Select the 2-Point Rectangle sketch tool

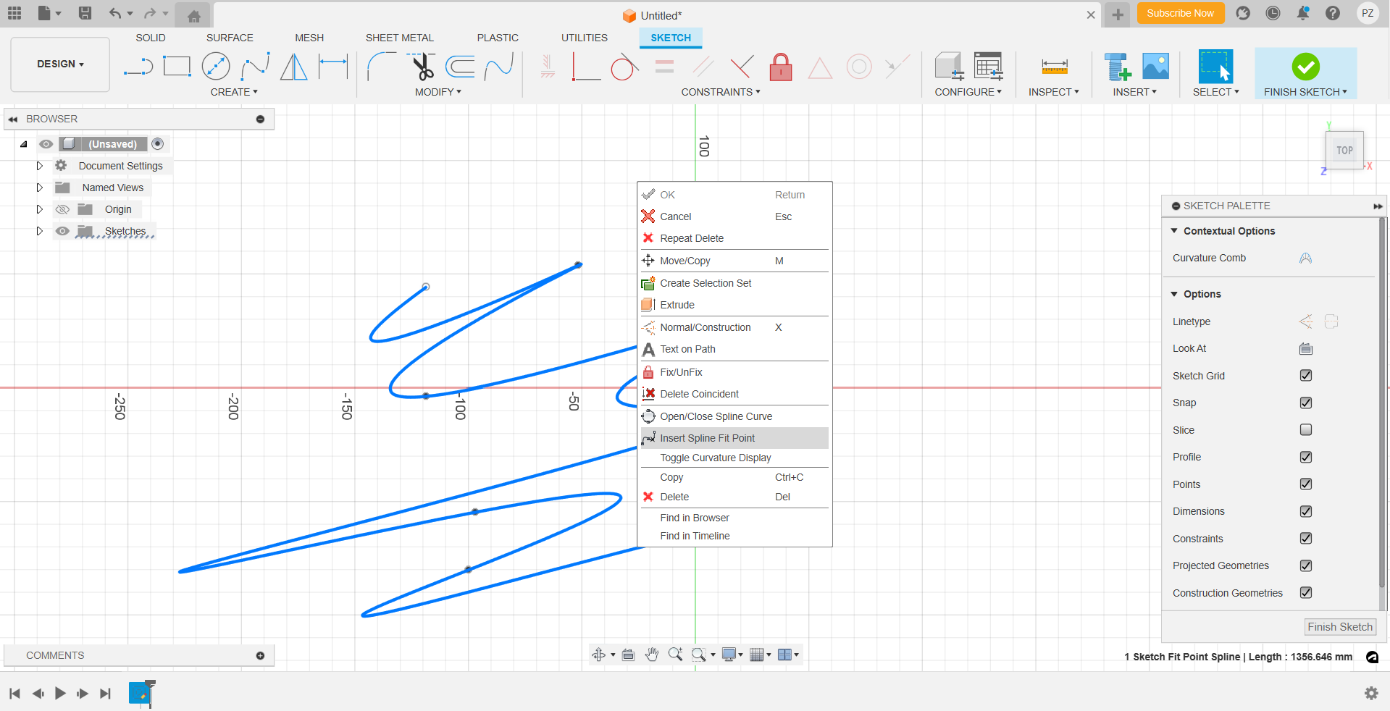pos(177,67)
